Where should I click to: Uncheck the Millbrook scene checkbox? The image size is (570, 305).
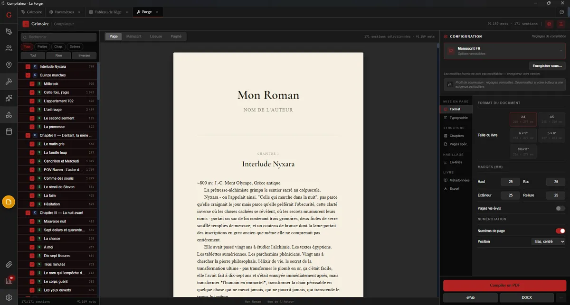pyautogui.click(x=32, y=83)
